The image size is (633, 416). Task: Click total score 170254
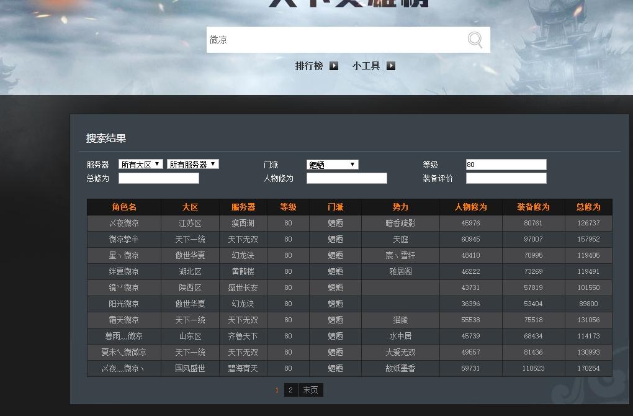[x=588, y=368]
